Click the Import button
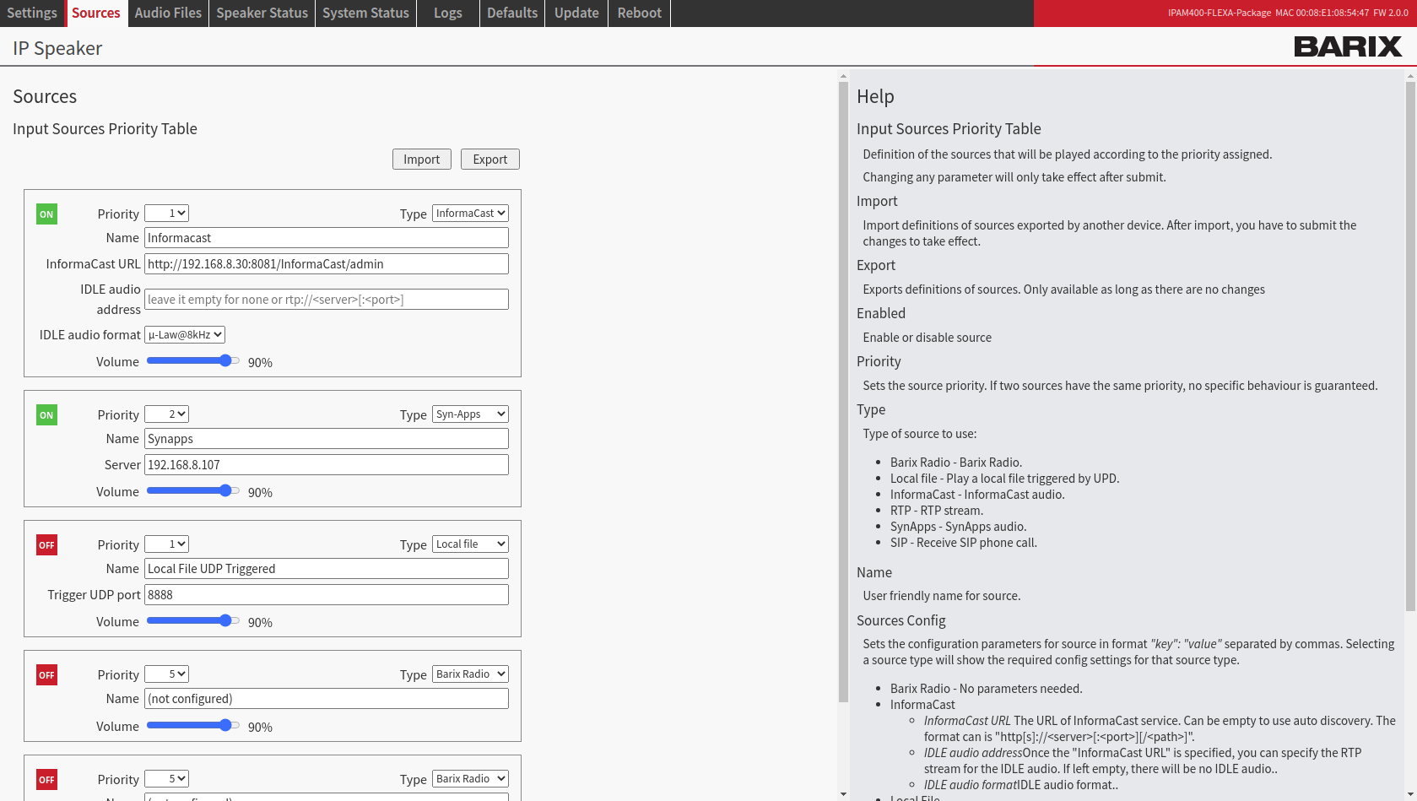The width and height of the screenshot is (1417, 801). click(x=421, y=160)
